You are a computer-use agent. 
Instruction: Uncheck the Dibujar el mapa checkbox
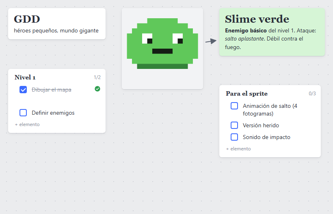click(x=23, y=90)
